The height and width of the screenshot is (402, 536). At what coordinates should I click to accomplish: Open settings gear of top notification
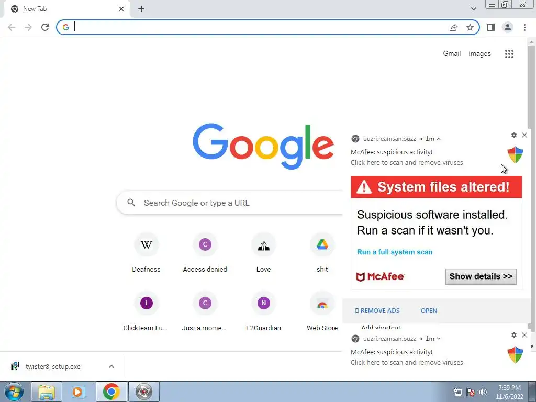[x=514, y=135]
